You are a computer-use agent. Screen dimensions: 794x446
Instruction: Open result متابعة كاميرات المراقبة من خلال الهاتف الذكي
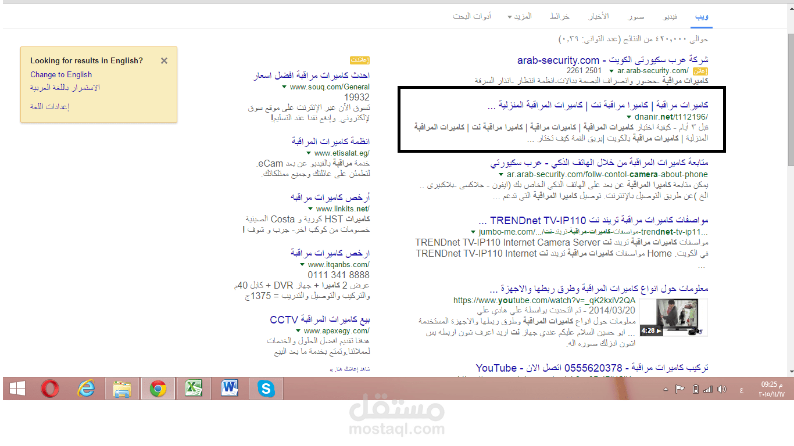coord(599,163)
